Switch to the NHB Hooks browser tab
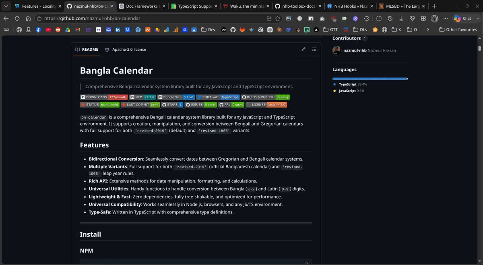 [350, 6]
